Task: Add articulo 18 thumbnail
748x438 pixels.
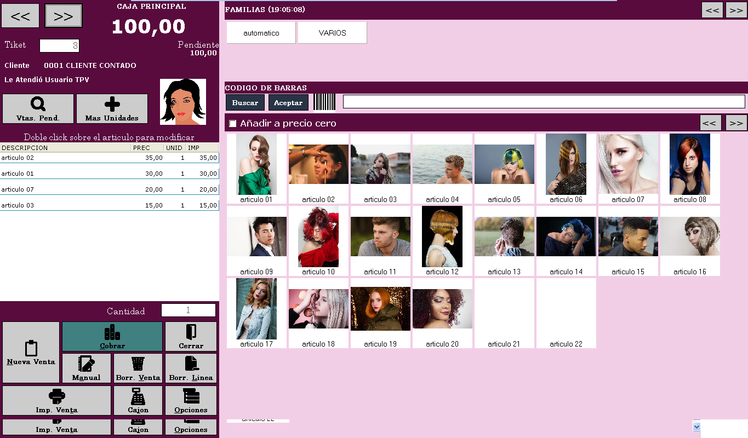Action: coord(318,313)
